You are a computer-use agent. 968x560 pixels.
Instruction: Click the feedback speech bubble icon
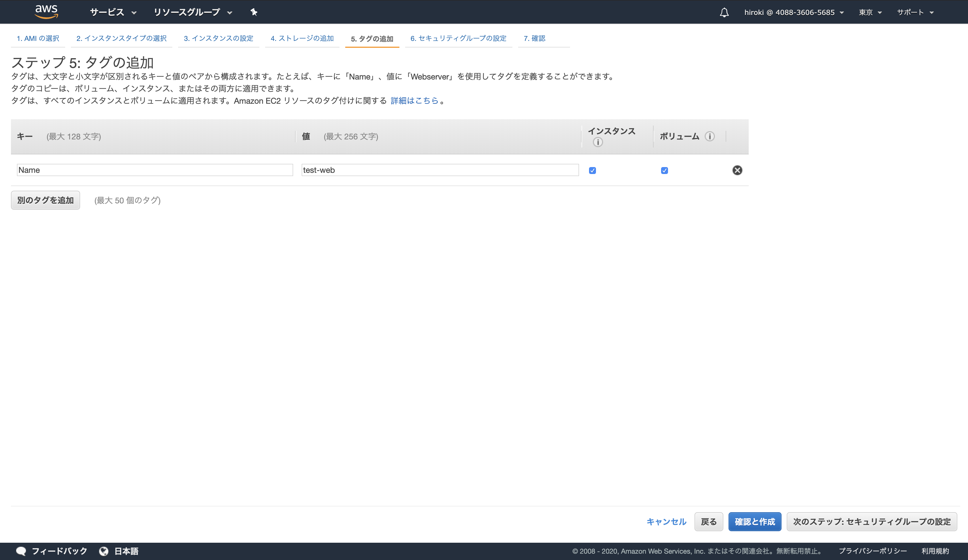coord(22,551)
